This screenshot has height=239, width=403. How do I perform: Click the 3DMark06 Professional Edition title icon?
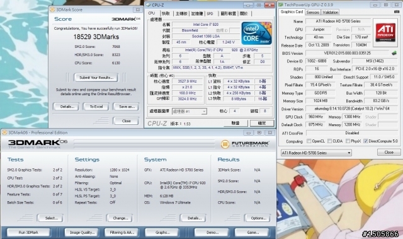4,132
